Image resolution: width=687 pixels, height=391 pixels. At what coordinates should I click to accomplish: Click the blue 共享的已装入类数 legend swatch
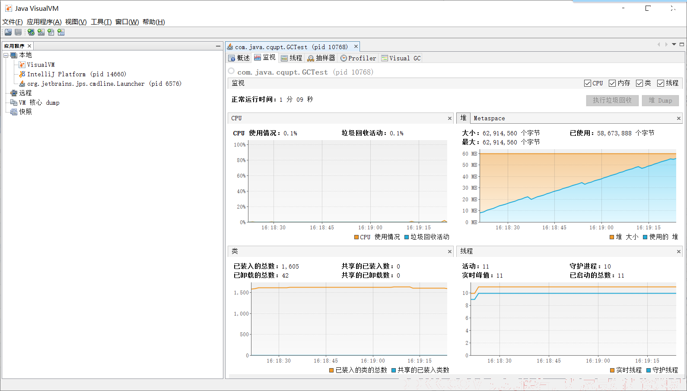click(x=394, y=370)
